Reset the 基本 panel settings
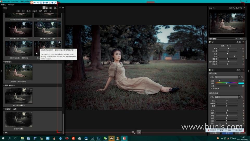250x141 pixels. [x=213, y=42]
